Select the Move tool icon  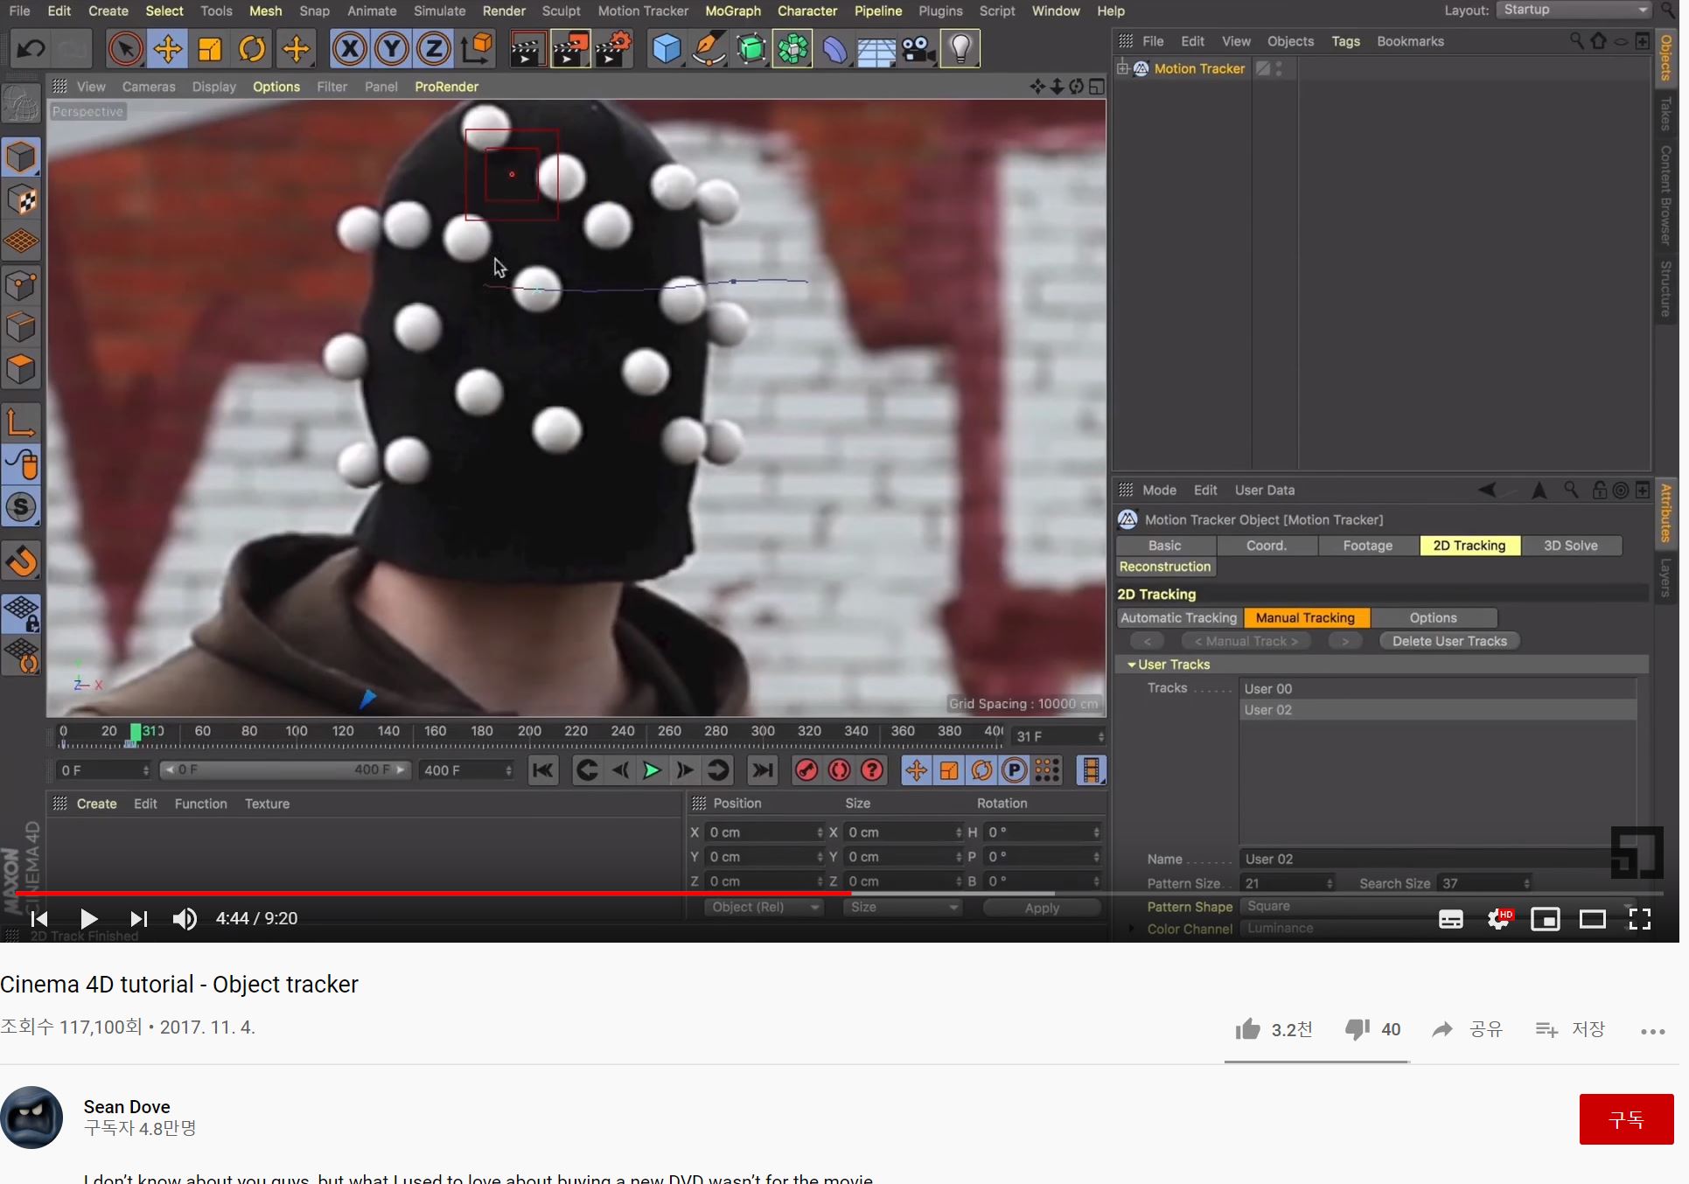click(x=167, y=49)
